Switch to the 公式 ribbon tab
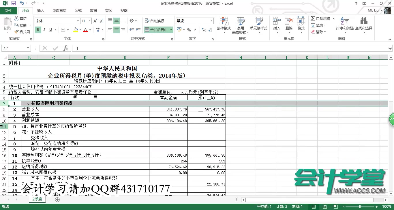 point(78,10)
